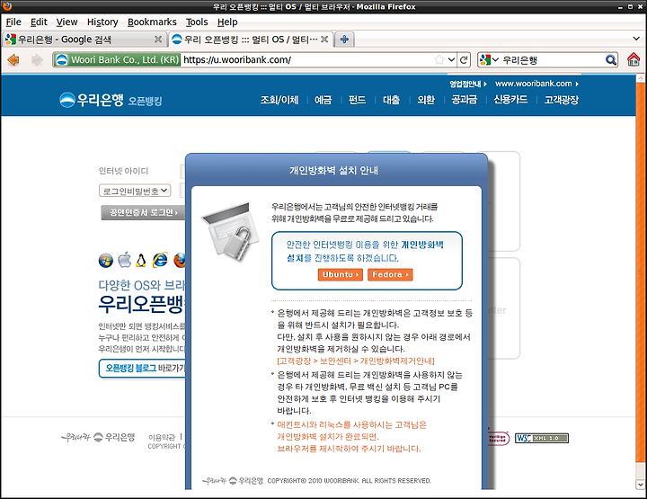Open the 조회/이체 navigation menu
The image size is (647, 499).
279,100
